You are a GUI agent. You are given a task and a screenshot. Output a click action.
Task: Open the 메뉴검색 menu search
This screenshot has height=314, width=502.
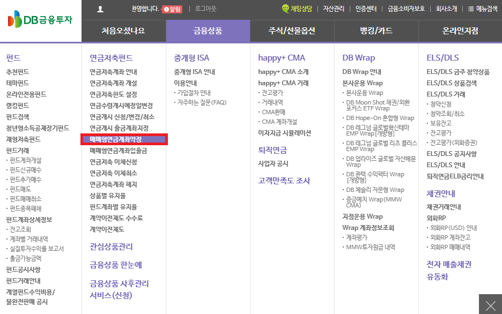pyautogui.click(x=483, y=9)
